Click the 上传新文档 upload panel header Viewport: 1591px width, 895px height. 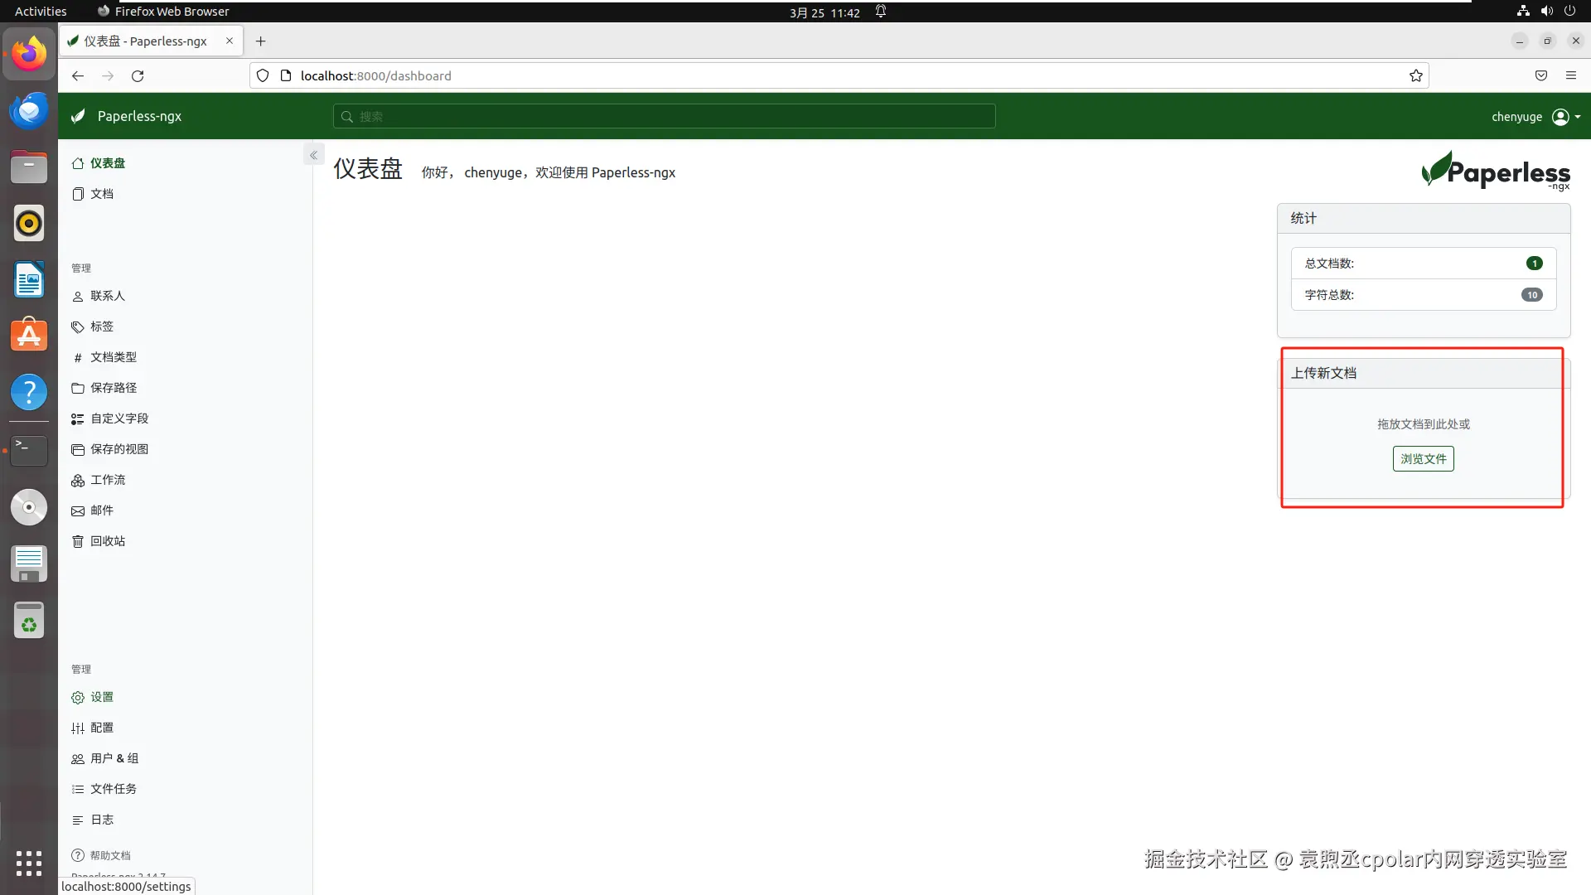pyautogui.click(x=1422, y=373)
